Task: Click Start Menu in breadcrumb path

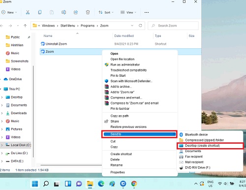Action: click(x=67, y=26)
